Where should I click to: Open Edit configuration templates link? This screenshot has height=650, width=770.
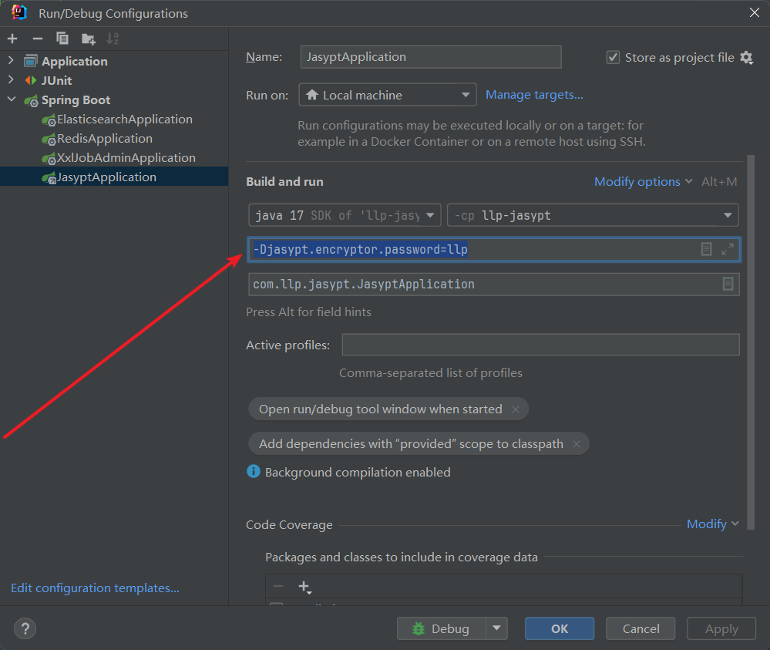pos(95,588)
